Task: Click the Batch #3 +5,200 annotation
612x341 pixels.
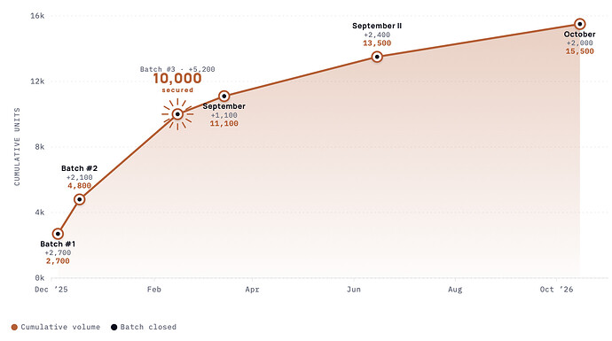Action: pyautogui.click(x=177, y=69)
